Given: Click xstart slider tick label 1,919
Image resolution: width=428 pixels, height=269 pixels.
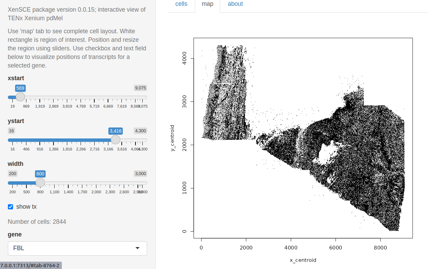Looking at the screenshot, I should click(40, 106).
